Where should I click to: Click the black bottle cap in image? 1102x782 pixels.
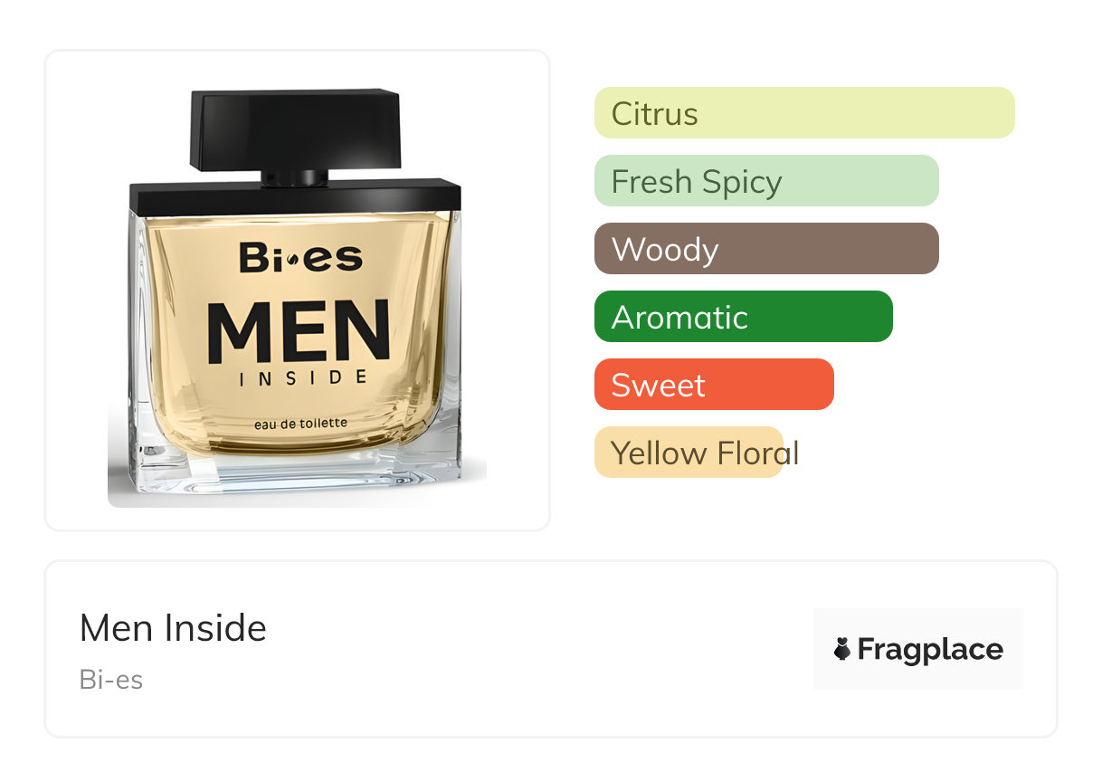(295, 129)
